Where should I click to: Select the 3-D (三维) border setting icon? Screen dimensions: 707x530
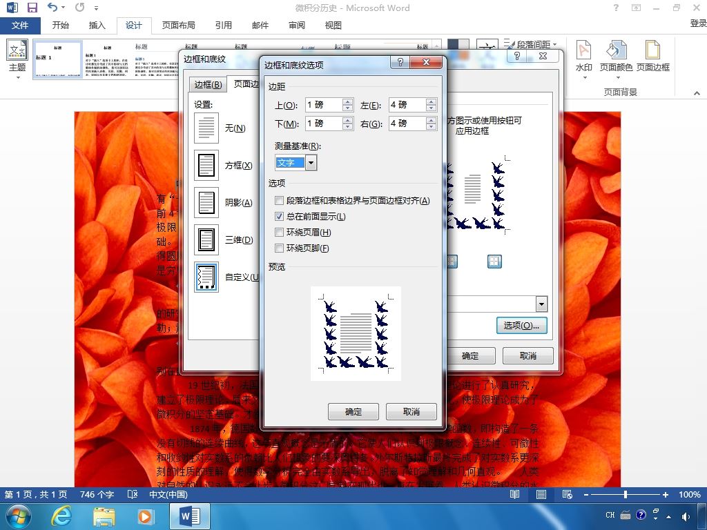[x=206, y=239]
